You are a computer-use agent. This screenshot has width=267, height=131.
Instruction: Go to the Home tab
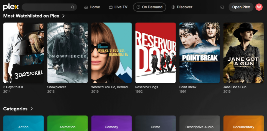pyautogui.click(x=92, y=7)
